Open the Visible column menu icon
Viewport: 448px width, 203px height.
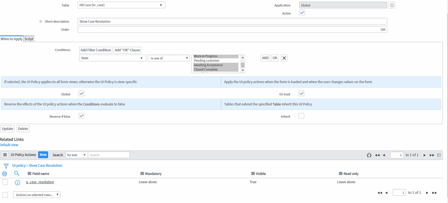pos(253,173)
